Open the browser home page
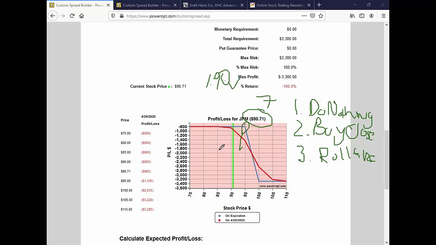Image resolution: width=436 pixels, height=245 pixels. (x=82, y=16)
